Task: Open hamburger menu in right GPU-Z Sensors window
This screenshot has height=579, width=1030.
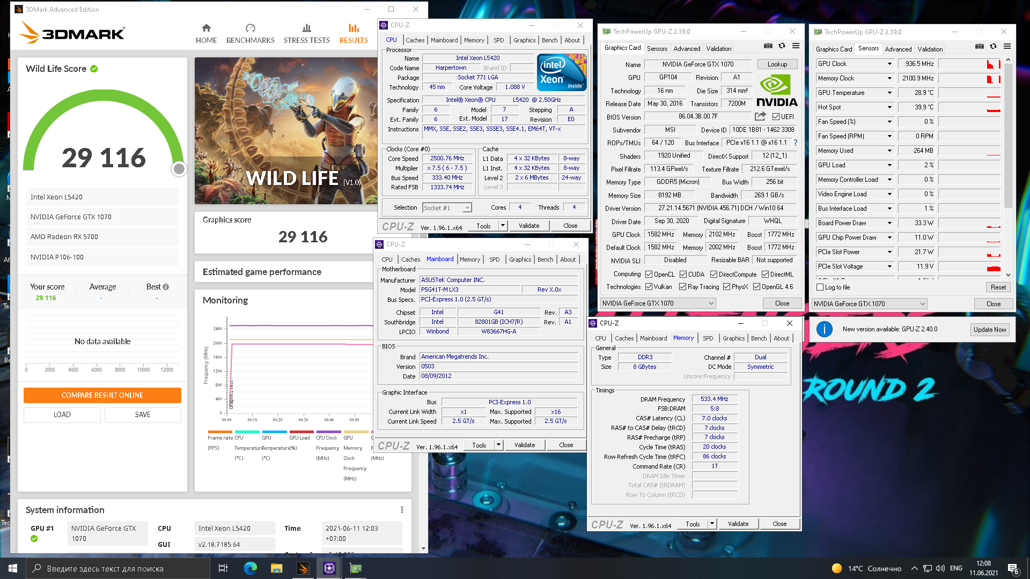Action: (x=1007, y=47)
